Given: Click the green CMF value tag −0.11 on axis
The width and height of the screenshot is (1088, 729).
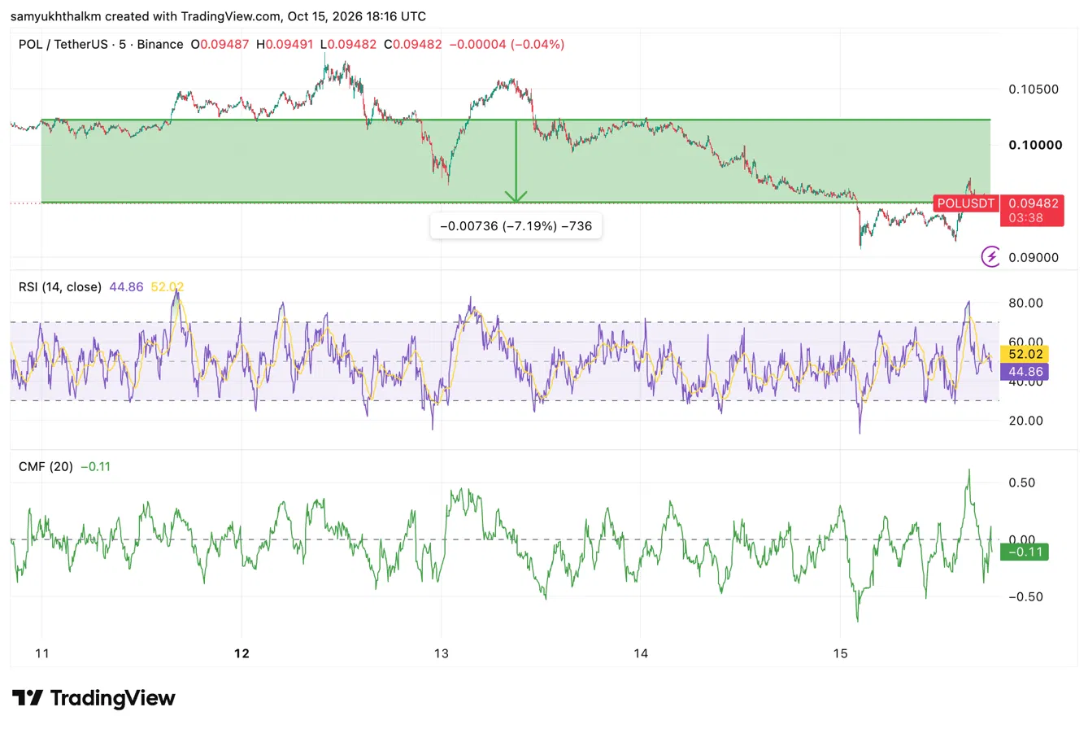Looking at the screenshot, I should click(x=1025, y=552).
